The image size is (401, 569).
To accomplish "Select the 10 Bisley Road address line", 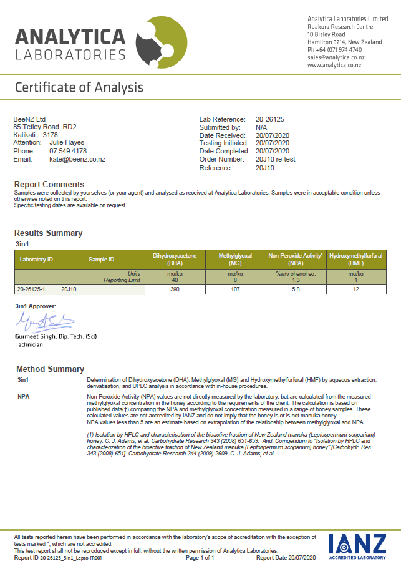I will 326,34.
